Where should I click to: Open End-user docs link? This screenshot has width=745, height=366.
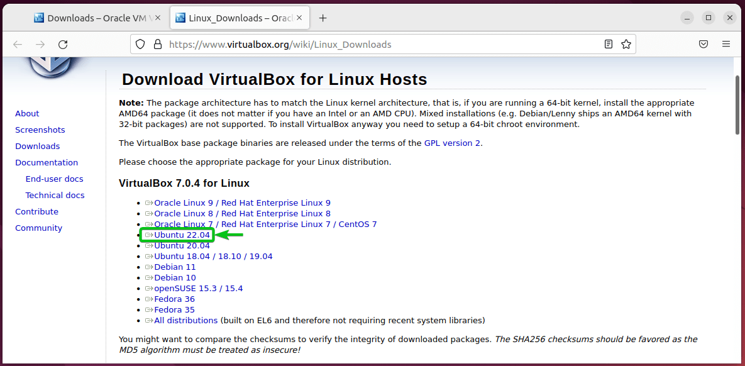pyautogui.click(x=54, y=179)
